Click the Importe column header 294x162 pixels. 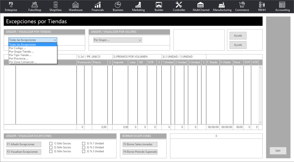[x=120, y=63]
